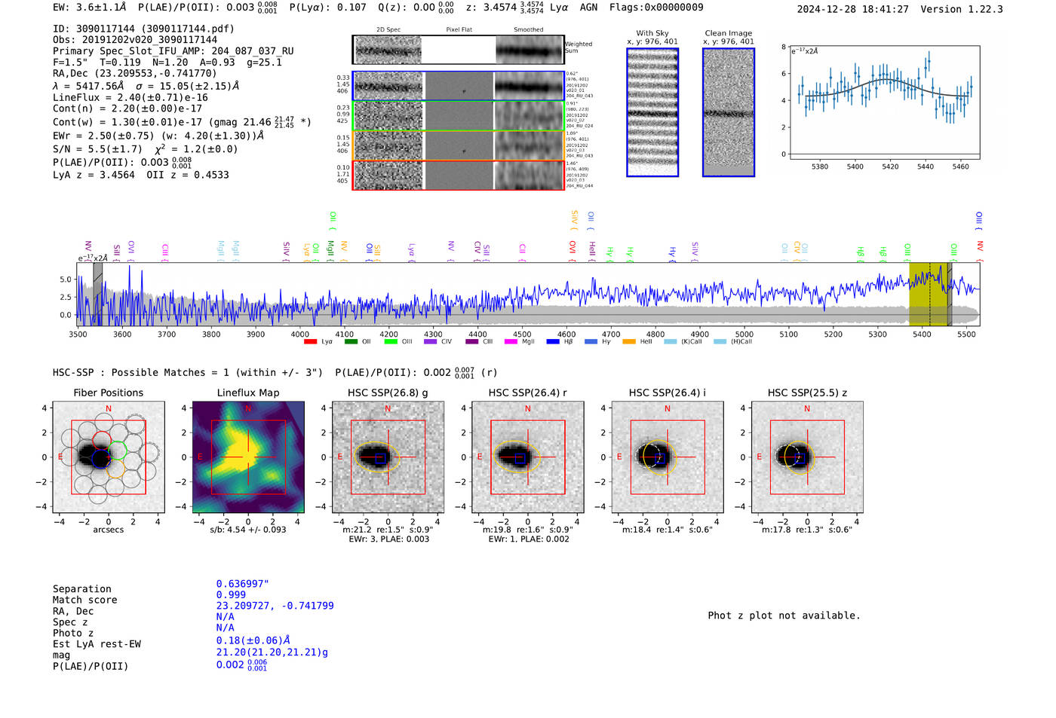
Task: Click the Est LyA rest-EW value "0.18(±0.06)Å"
Action: tap(253, 640)
